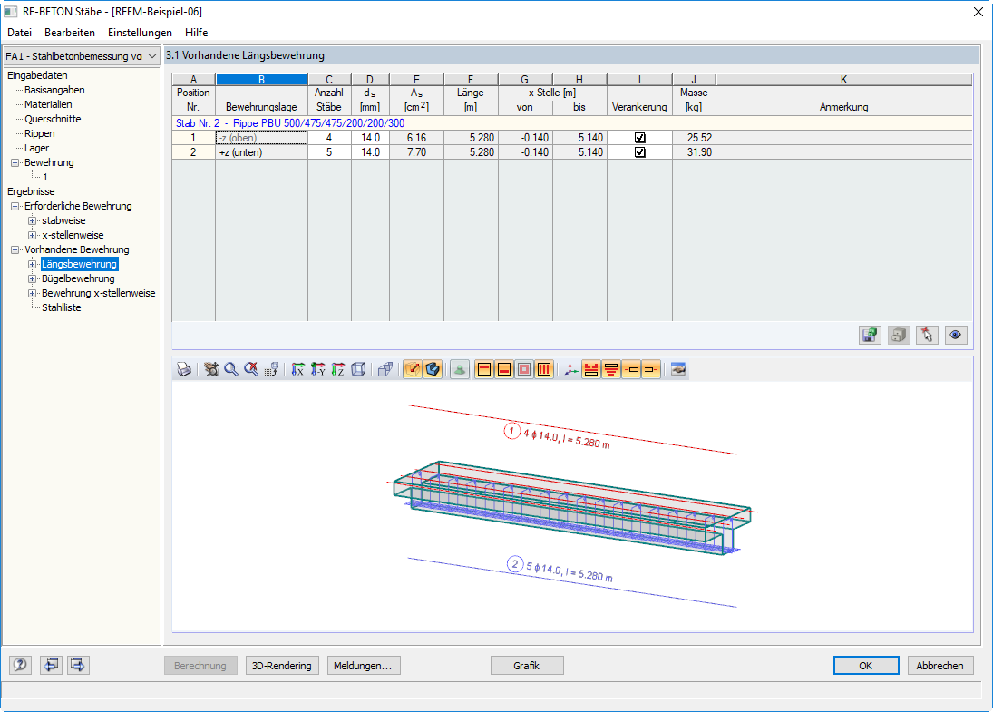Click the right anchorage symbol icon
The width and height of the screenshot is (993, 712).
click(651, 369)
